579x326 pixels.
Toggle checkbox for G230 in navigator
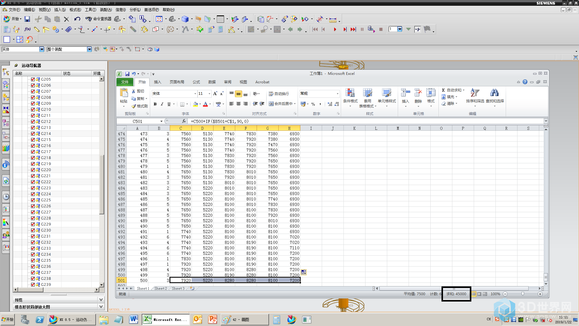[33, 230]
